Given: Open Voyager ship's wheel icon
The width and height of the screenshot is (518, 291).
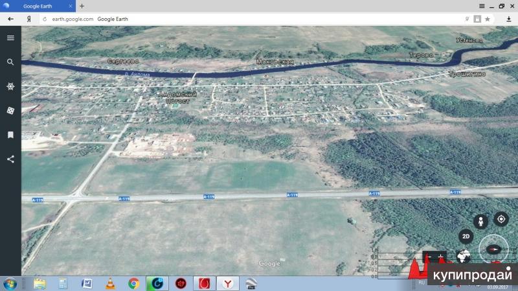Looking at the screenshot, I should (10, 86).
